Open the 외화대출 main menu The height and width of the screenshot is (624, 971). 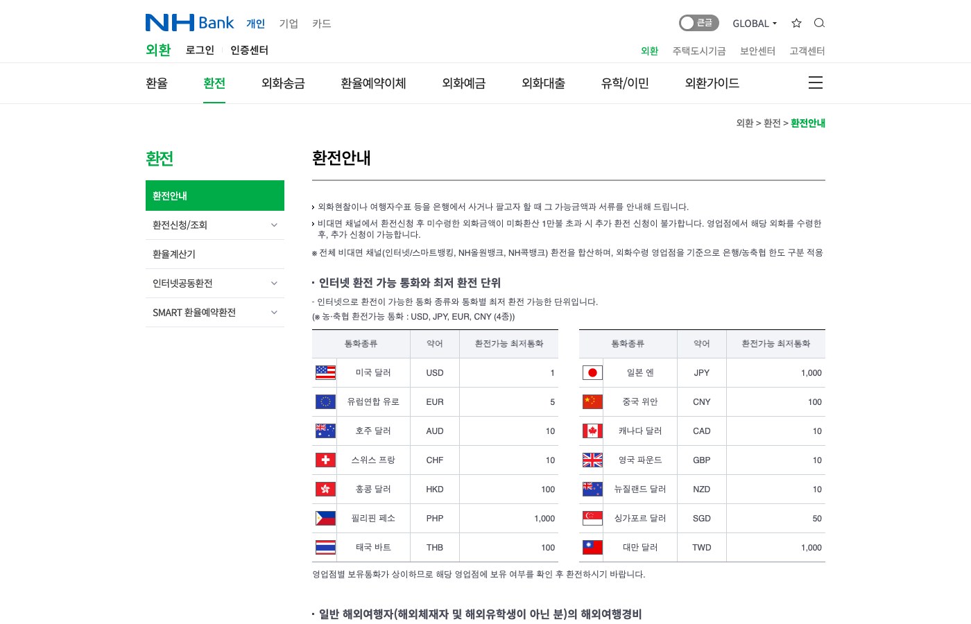pyautogui.click(x=543, y=83)
